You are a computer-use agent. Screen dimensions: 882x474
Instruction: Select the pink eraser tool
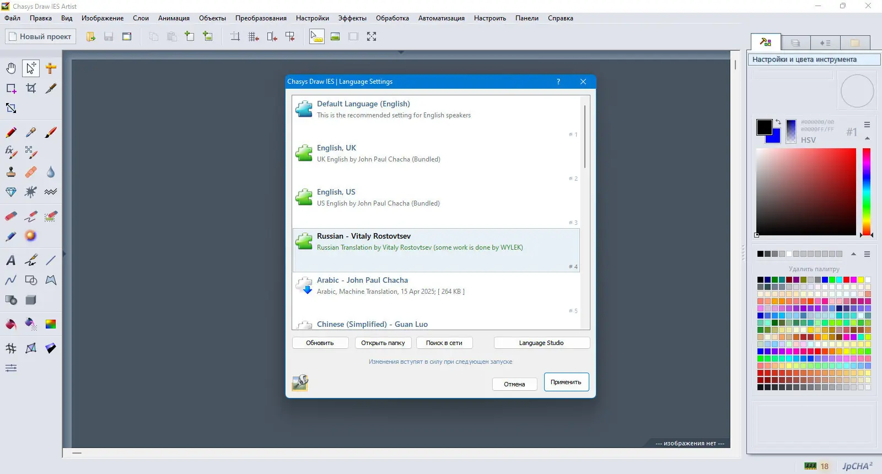(11, 216)
